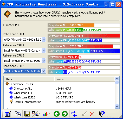This screenshot has width=123, height=119.
Task: Select the Whetstone iSSE2 list label
Action: pos(24,97)
